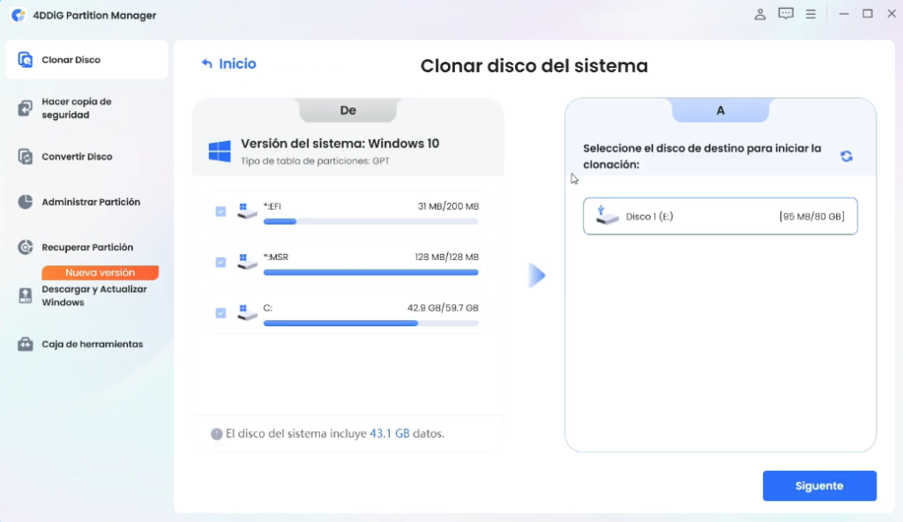The width and height of the screenshot is (903, 522).
Task: Click the refresh disk list icon
Action: [x=847, y=156]
